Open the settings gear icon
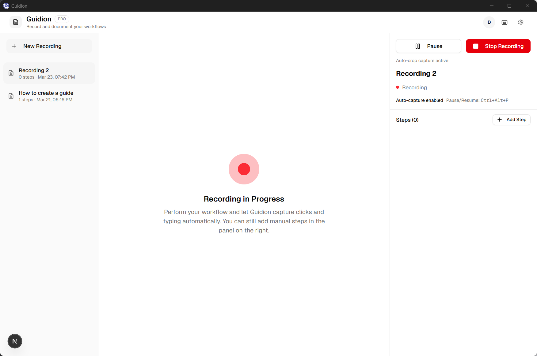537x356 pixels. click(521, 22)
